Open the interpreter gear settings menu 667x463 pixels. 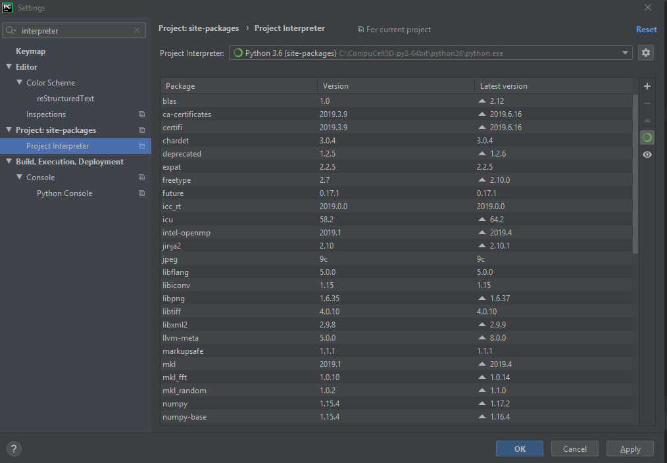[x=646, y=53]
